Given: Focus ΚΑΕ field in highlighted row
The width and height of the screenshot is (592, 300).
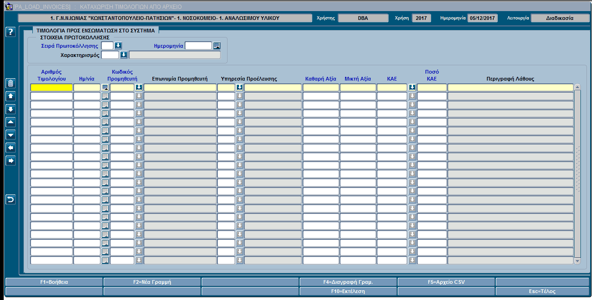Looking at the screenshot, I should (x=392, y=87).
